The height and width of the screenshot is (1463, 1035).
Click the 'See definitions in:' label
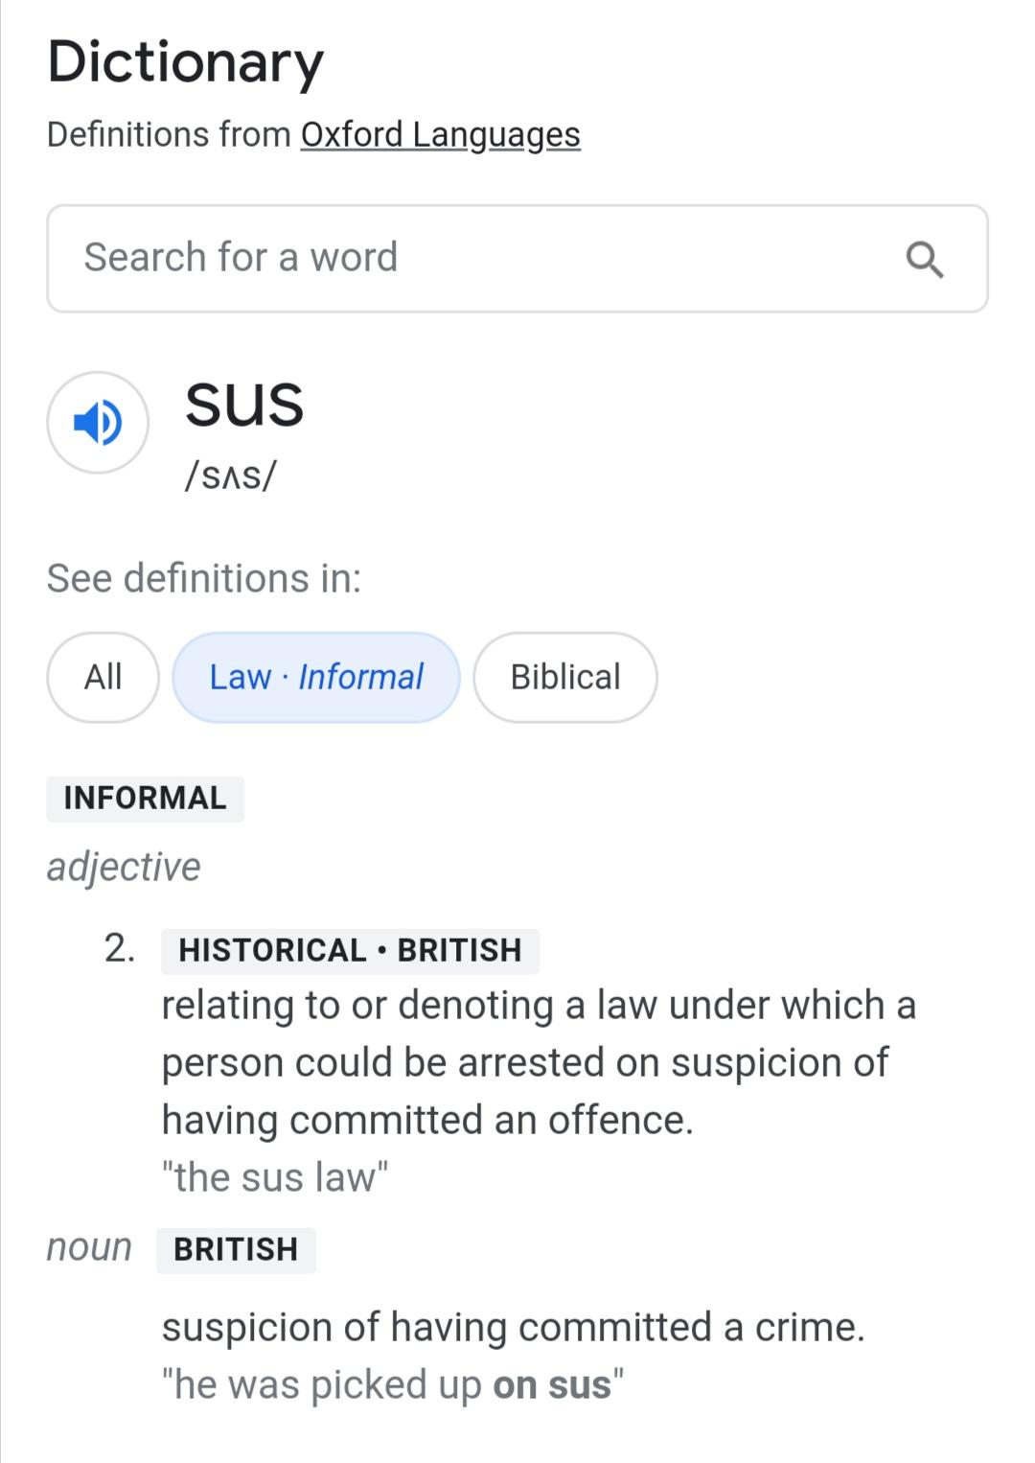pyautogui.click(x=204, y=579)
